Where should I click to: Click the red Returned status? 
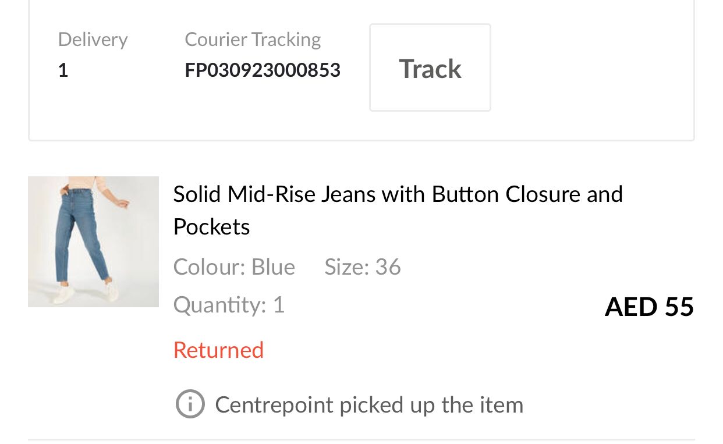click(218, 350)
